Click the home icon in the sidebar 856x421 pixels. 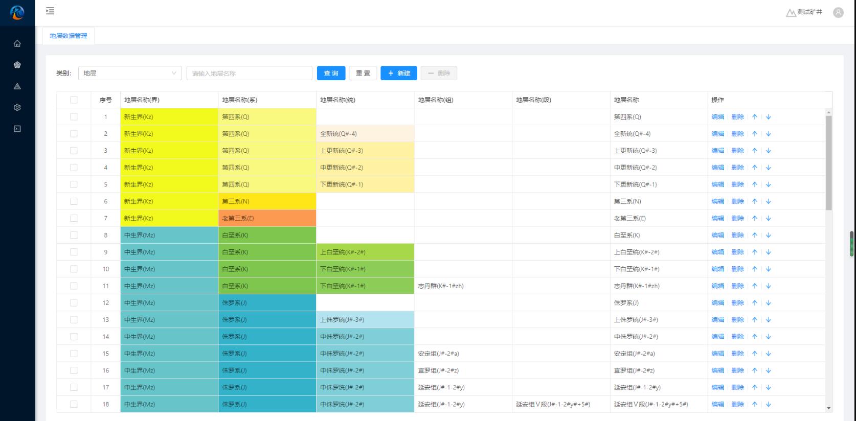click(x=17, y=43)
